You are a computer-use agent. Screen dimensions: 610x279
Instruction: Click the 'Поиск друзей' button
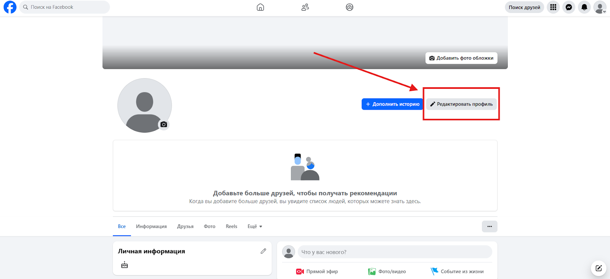(524, 7)
